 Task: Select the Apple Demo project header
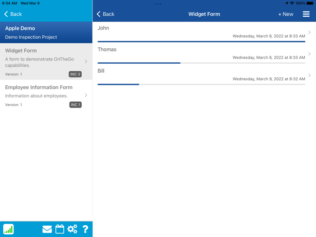point(46,33)
